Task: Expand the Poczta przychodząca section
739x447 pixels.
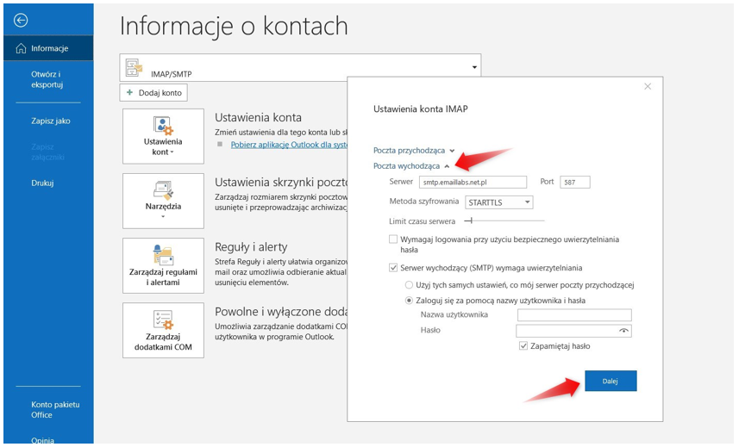Action: click(x=413, y=151)
